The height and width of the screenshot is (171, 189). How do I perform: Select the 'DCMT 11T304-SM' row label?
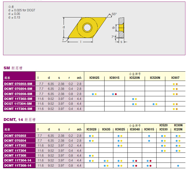tap(18, 109)
